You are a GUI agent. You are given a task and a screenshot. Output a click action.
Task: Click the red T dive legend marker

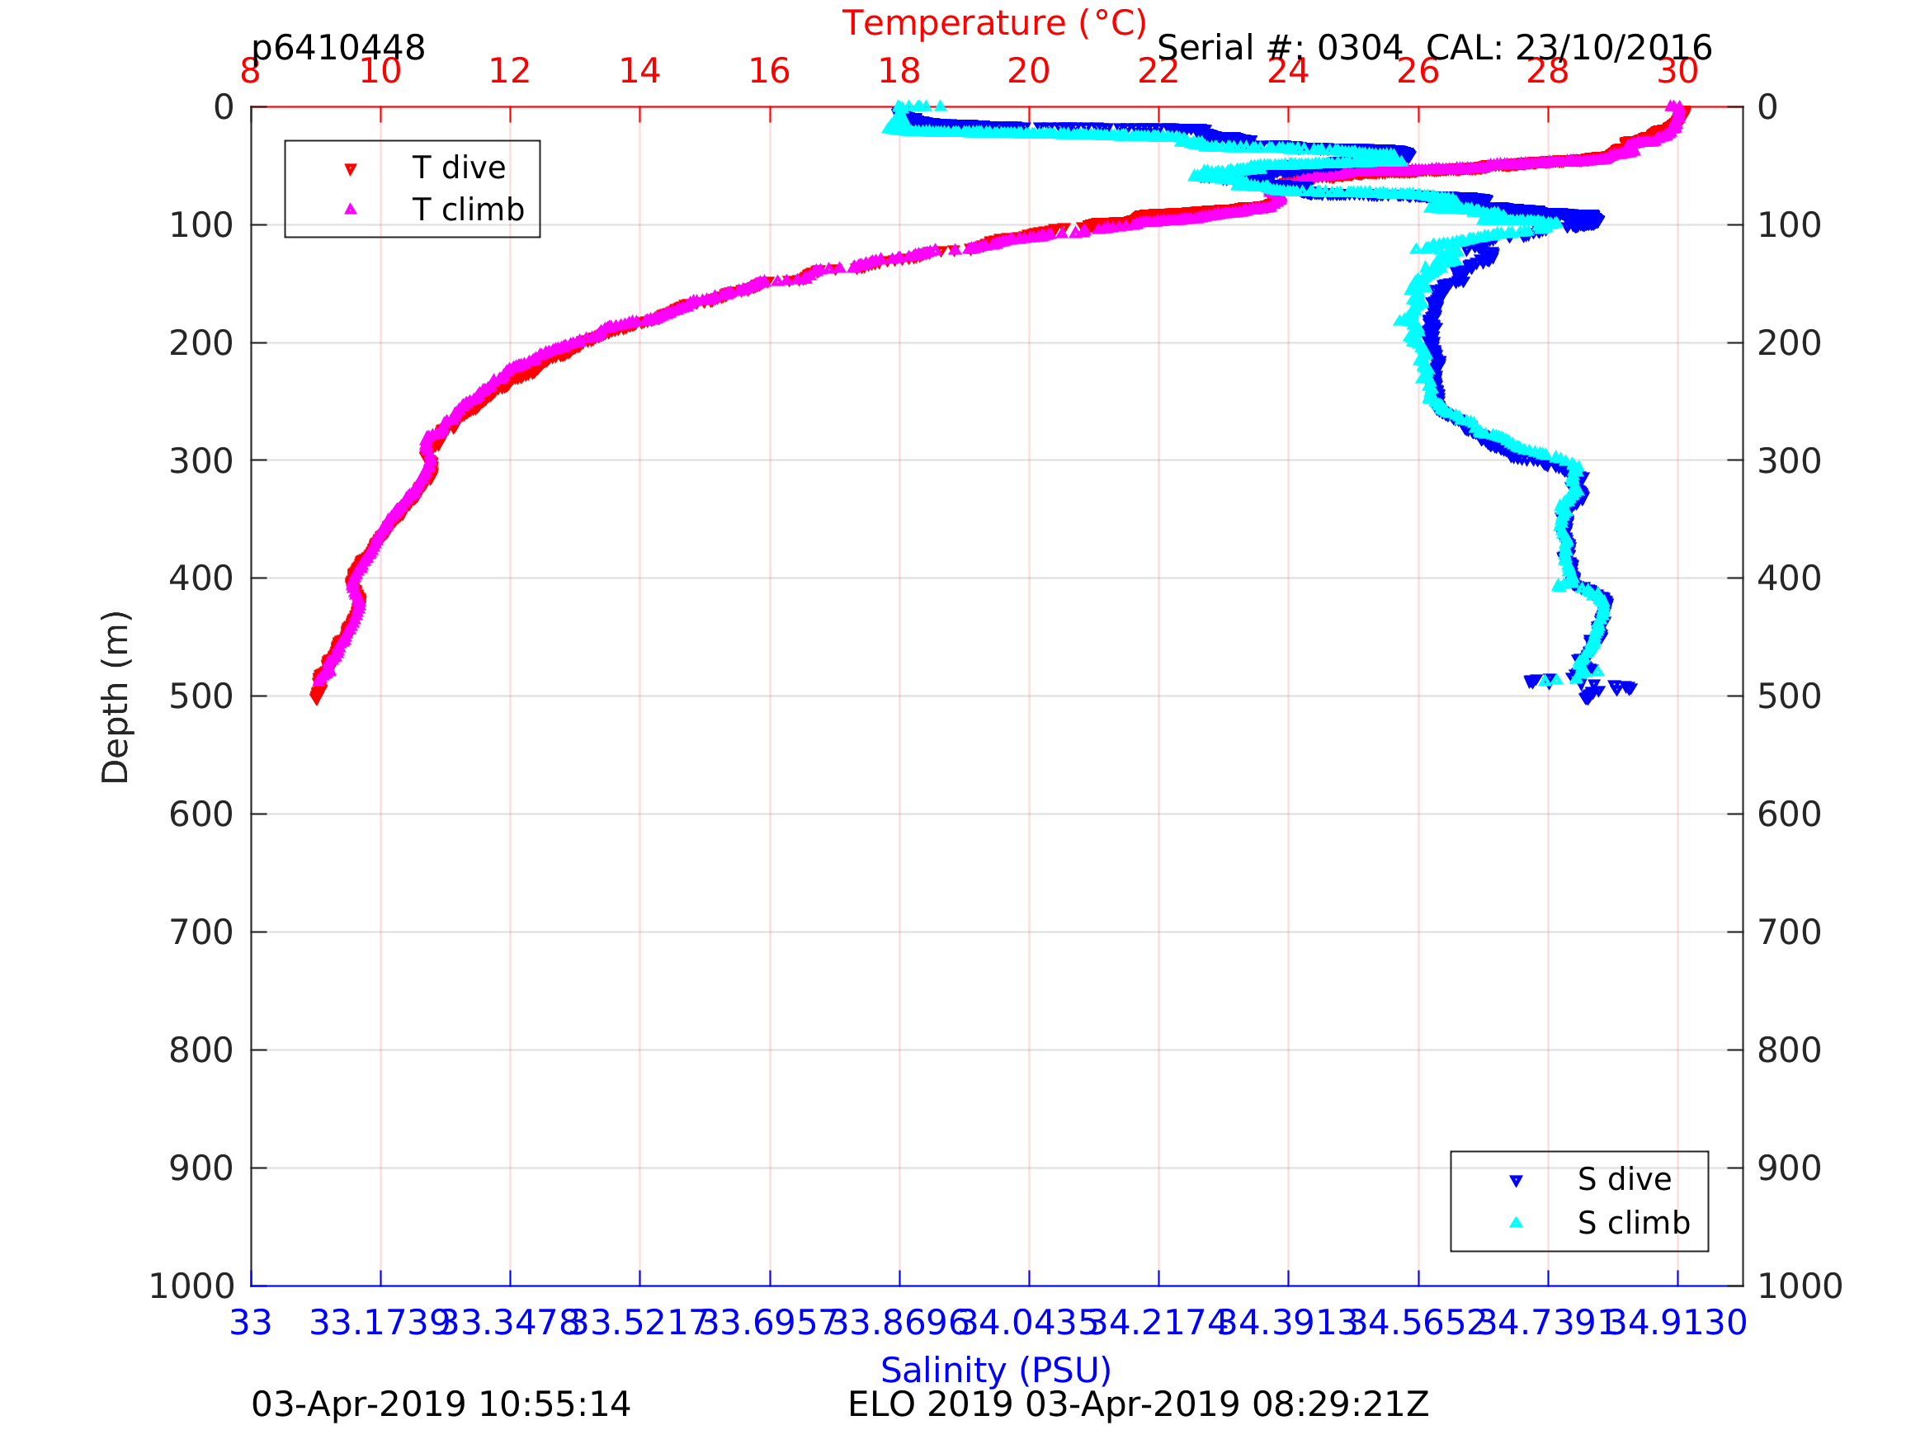(351, 169)
